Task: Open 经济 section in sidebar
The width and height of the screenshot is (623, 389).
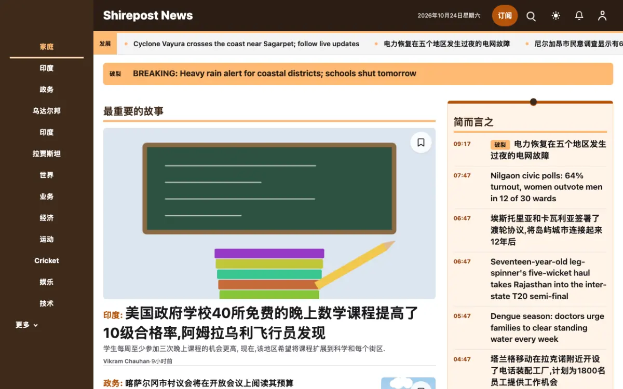Action: (47, 218)
